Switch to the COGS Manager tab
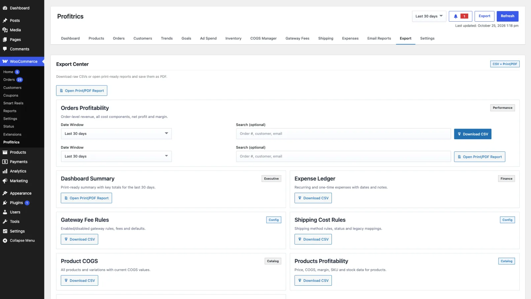This screenshot has width=531, height=299. click(x=263, y=39)
